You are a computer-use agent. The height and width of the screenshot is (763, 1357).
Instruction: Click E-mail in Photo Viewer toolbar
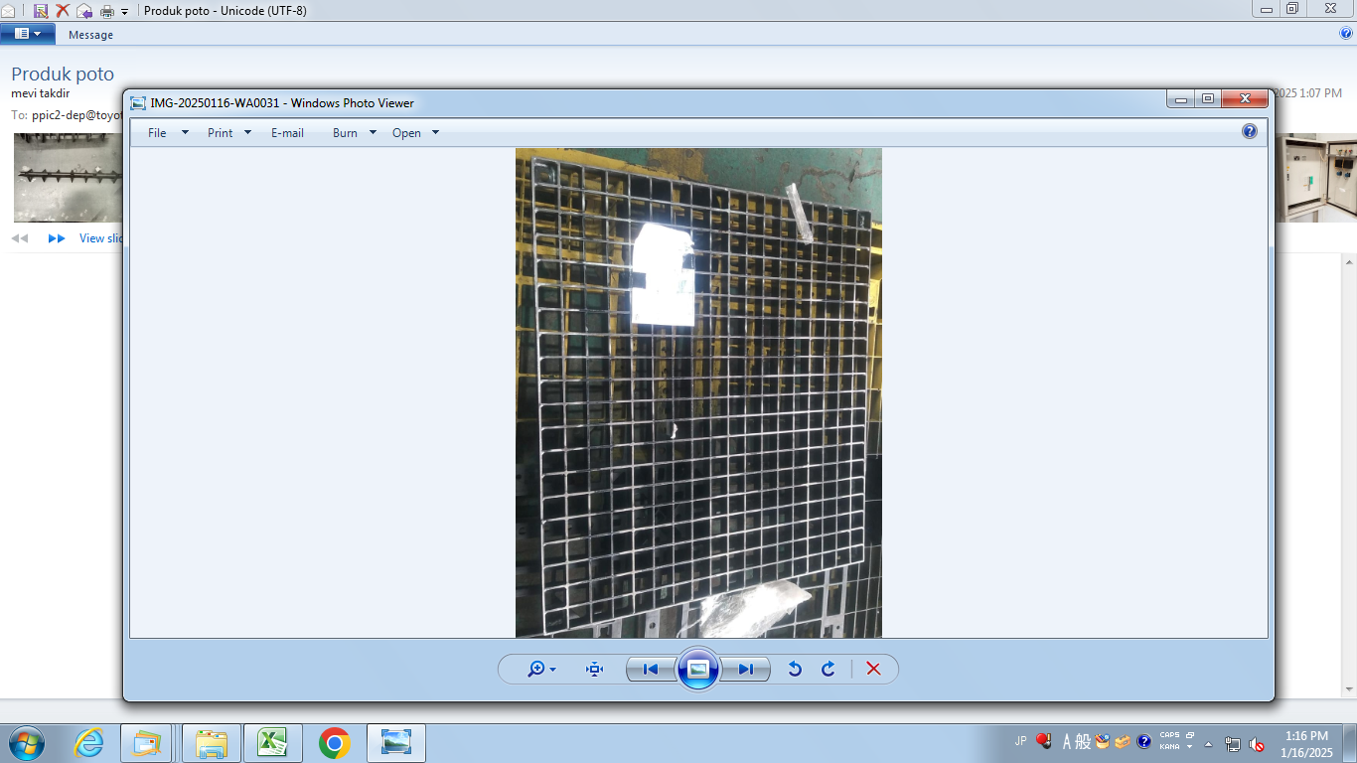287,132
